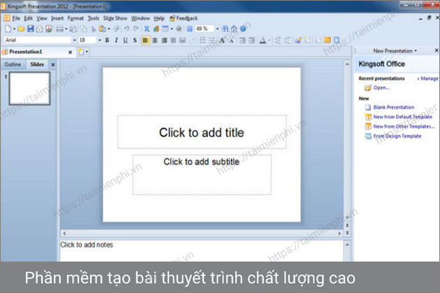This screenshot has width=440, height=293.
Task: Toggle Underline formatting
Action: [126, 40]
